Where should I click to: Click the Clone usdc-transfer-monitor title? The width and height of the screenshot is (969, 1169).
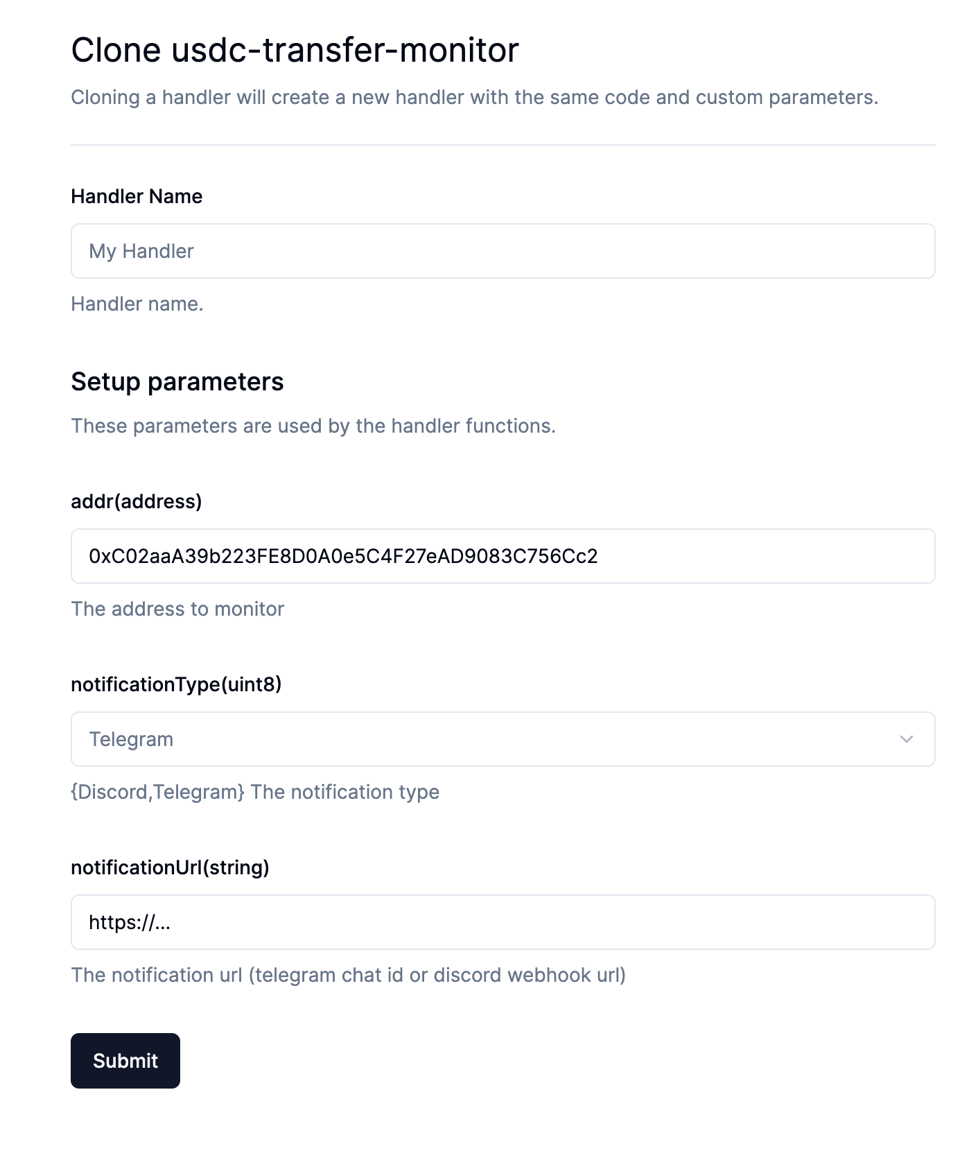point(295,50)
